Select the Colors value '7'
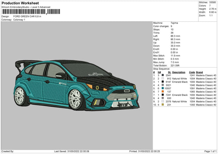This screenshot has width=218, height=154. (210, 6)
